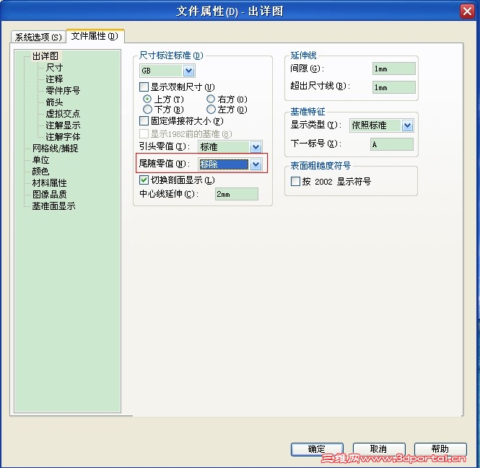Open 材料属性 settings
The width and height of the screenshot is (480, 468).
coord(49,183)
